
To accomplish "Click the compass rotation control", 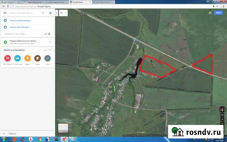I will point(222,109).
